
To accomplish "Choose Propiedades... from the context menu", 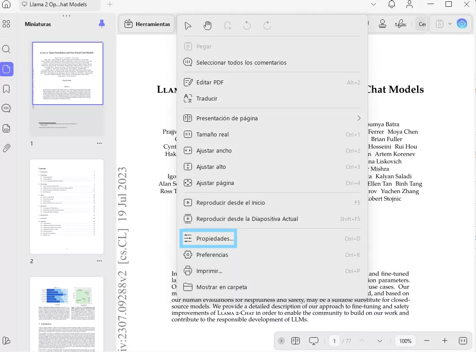I will coord(215,239).
